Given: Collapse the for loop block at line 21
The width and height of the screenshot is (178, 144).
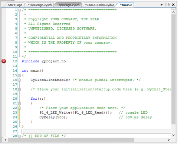Looking at the screenshot, I should pos(19,103).
